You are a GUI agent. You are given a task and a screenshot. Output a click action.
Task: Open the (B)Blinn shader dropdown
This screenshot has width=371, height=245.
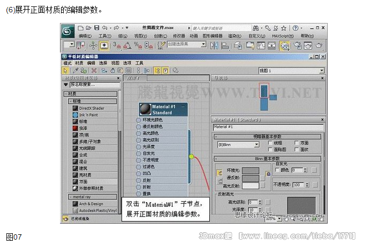256,145
